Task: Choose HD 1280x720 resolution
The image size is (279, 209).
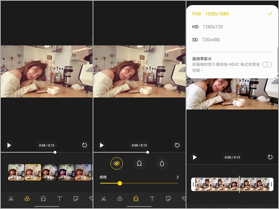Action: (207, 27)
